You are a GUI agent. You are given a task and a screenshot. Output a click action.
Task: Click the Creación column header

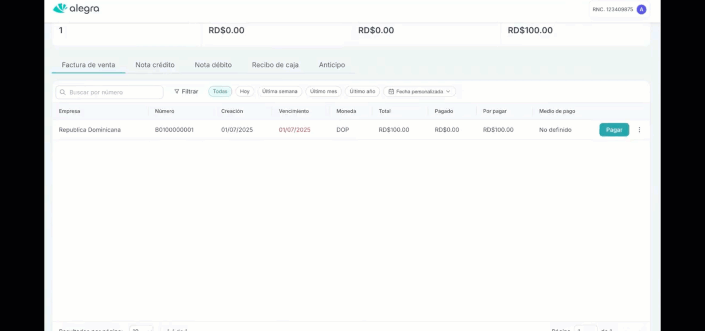tap(232, 111)
